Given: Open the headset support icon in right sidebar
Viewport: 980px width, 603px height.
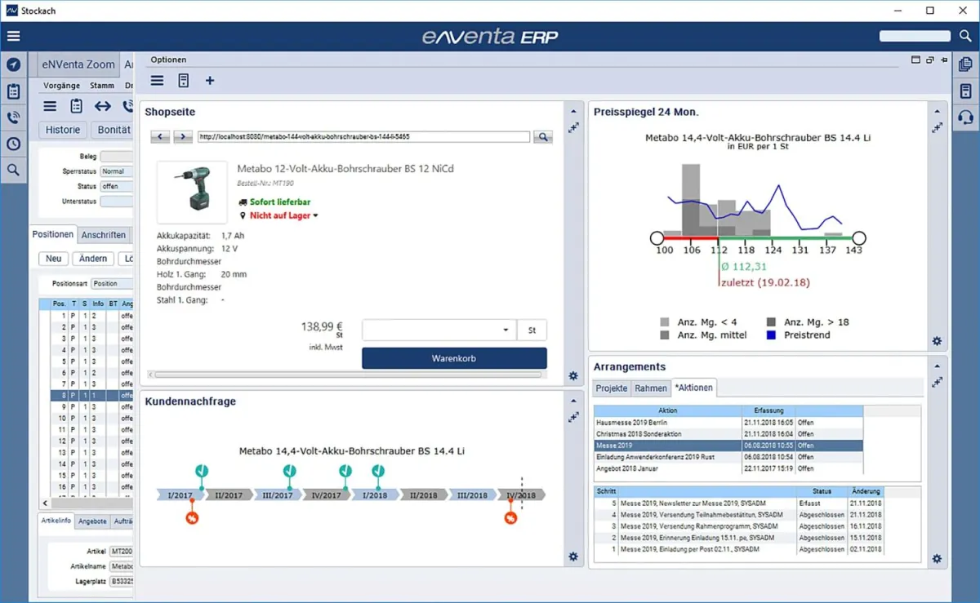Looking at the screenshot, I should click(965, 117).
